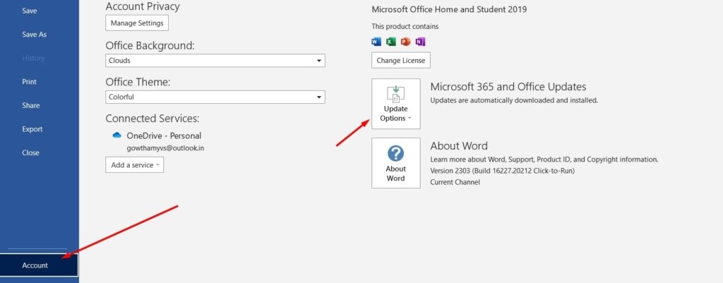Image resolution: width=723 pixels, height=283 pixels.
Task: Click the Current Channel text
Action: click(x=455, y=182)
